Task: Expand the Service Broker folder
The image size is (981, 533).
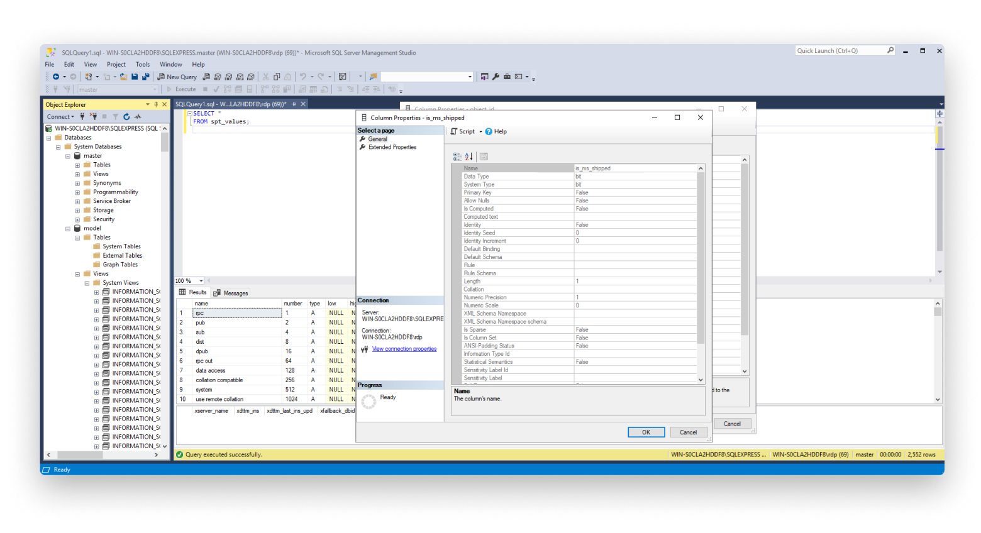Action: click(x=77, y=201)
